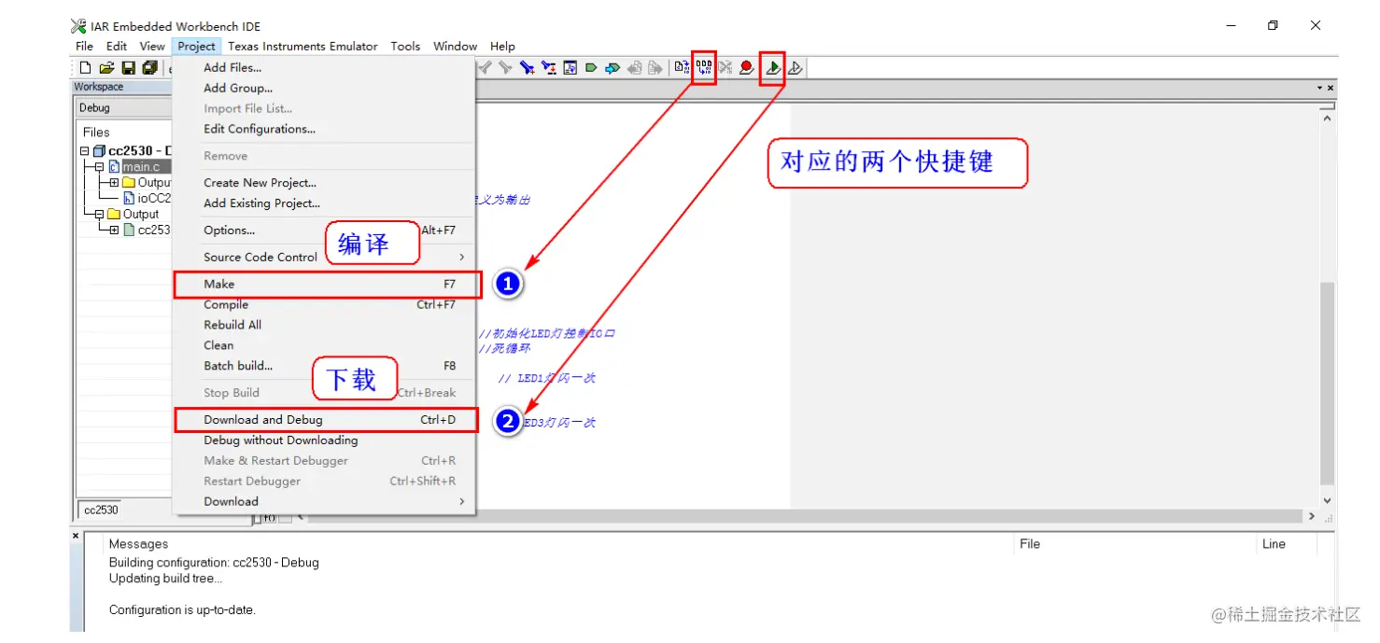
Task: Open the Help menu
Action: point(502,46)
